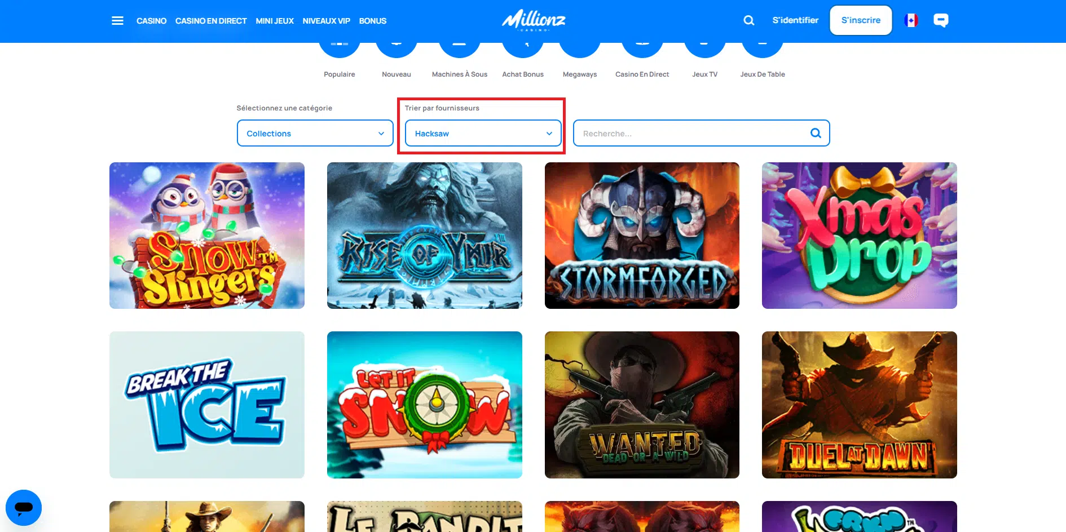The height and width of the screenshot is (532, 1066).
Task: Open the Wanted Dead or a Wild game
Action: pos(642,405)
